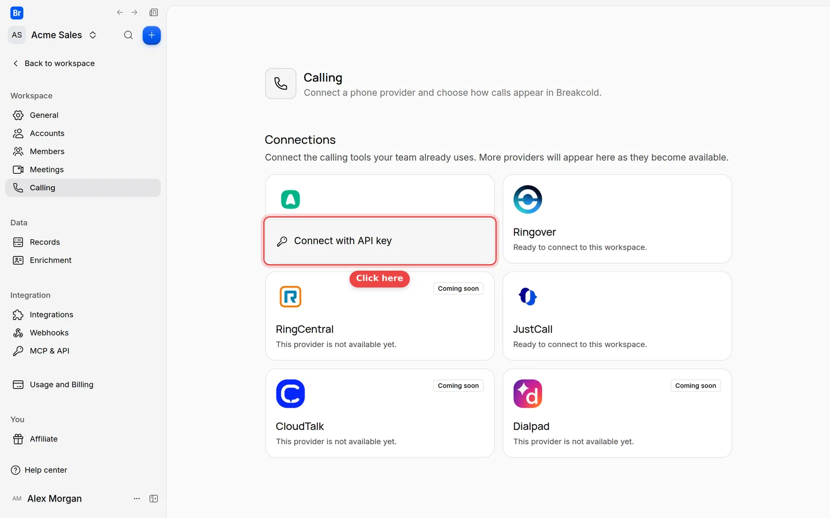
Task: Open Accounts settings page
Action: (x=83, y=133)
